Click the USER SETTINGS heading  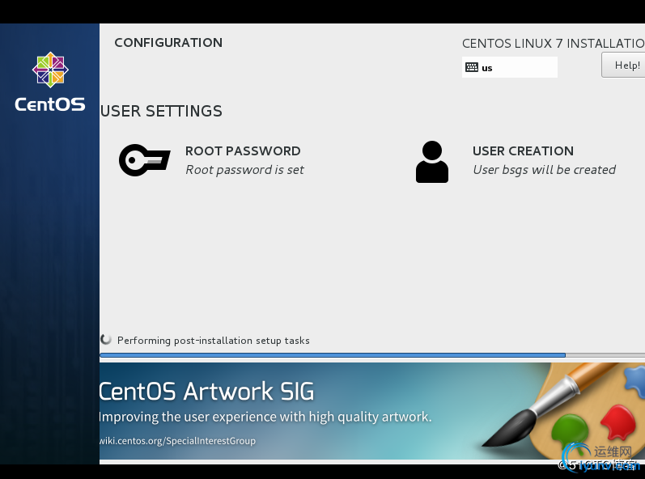click(161, 111)
